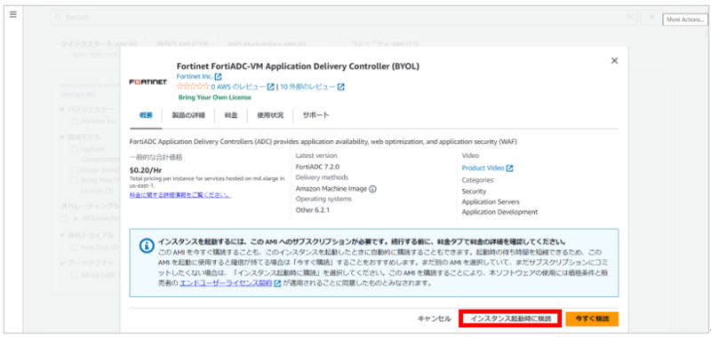This screenshot has width=711, height=337.
Task: Click the green Bring Your Own License label
Action: 214,98
